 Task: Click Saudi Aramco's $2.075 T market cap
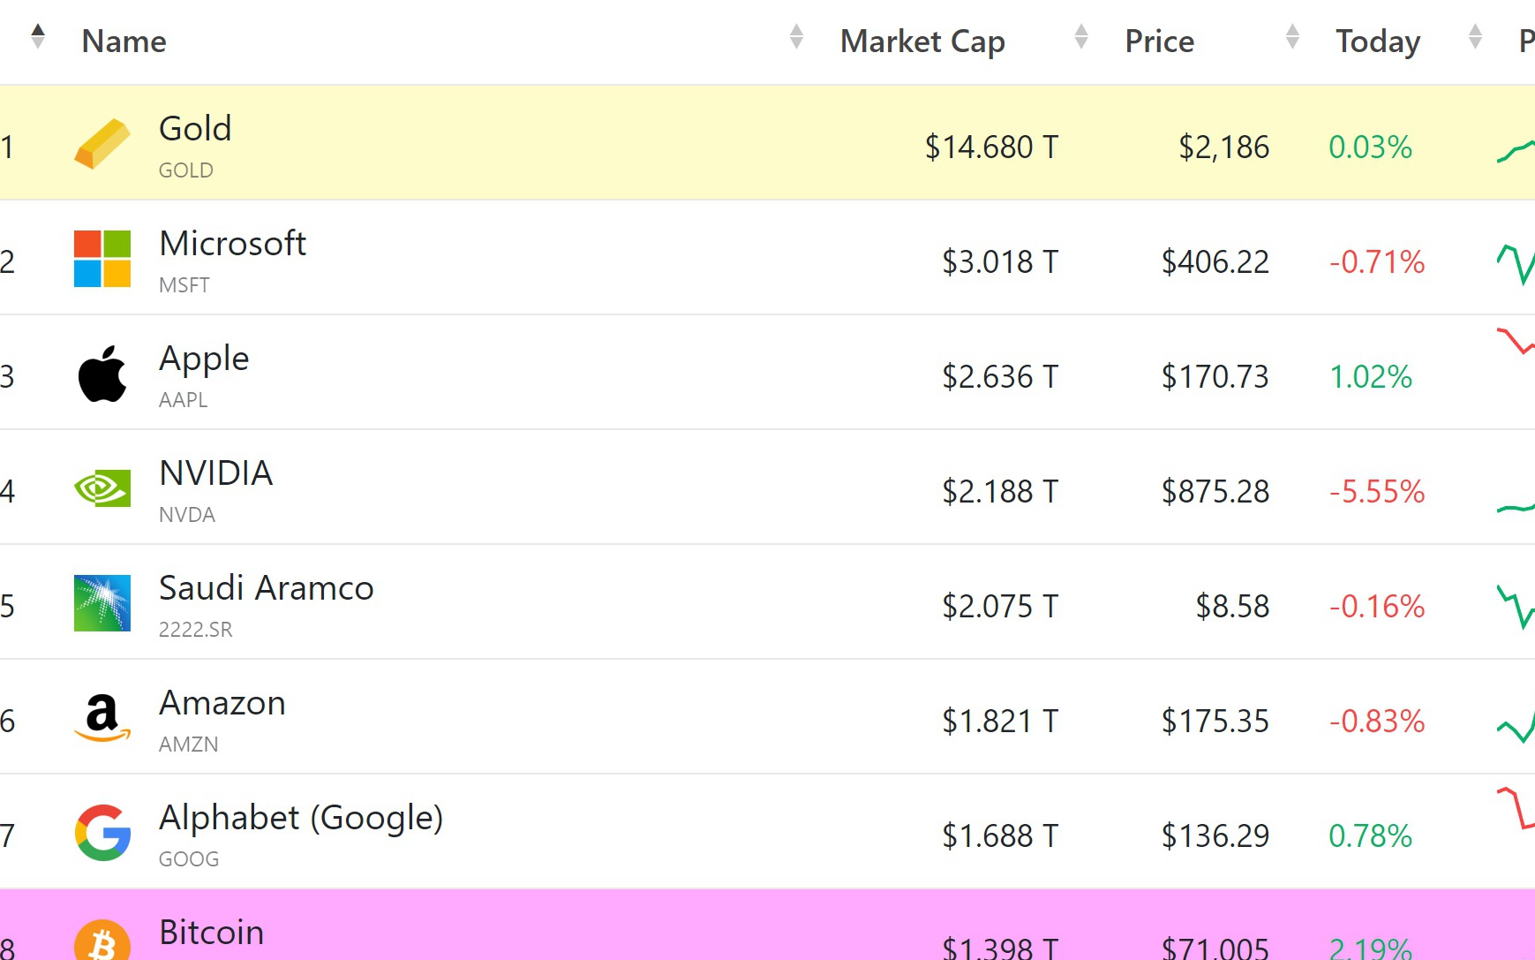(1000, 607)
